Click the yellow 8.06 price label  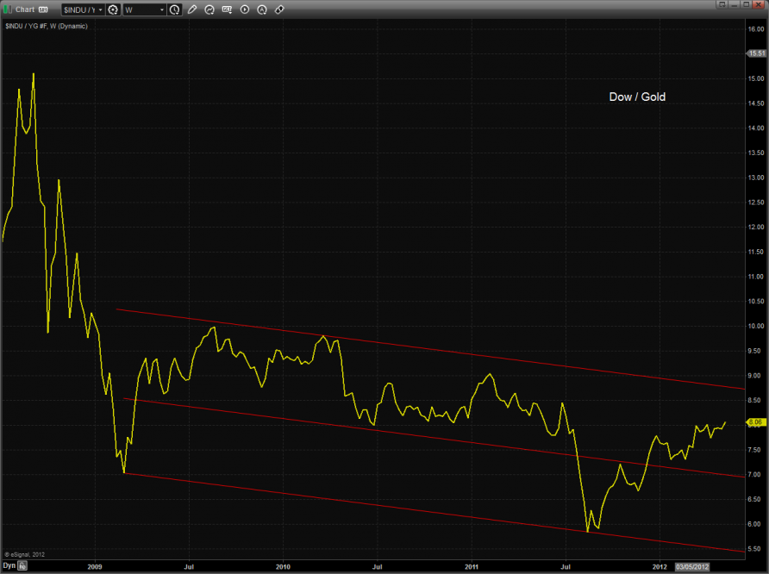(x=756, y=423)
